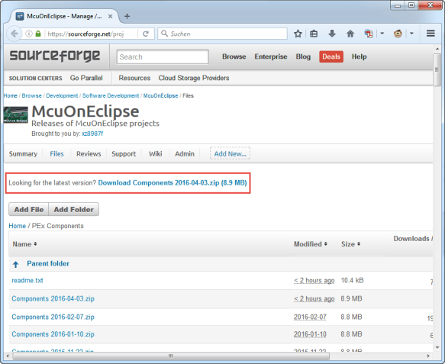445x364 pixels.
Task: Open the hamburger browser menu
Action: (430, 34)
